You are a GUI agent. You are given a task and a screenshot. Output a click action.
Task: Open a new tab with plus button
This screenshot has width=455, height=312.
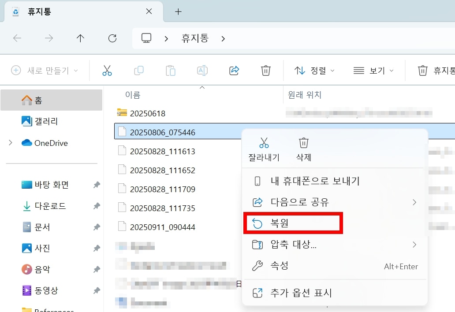click(x=178, y=12)
